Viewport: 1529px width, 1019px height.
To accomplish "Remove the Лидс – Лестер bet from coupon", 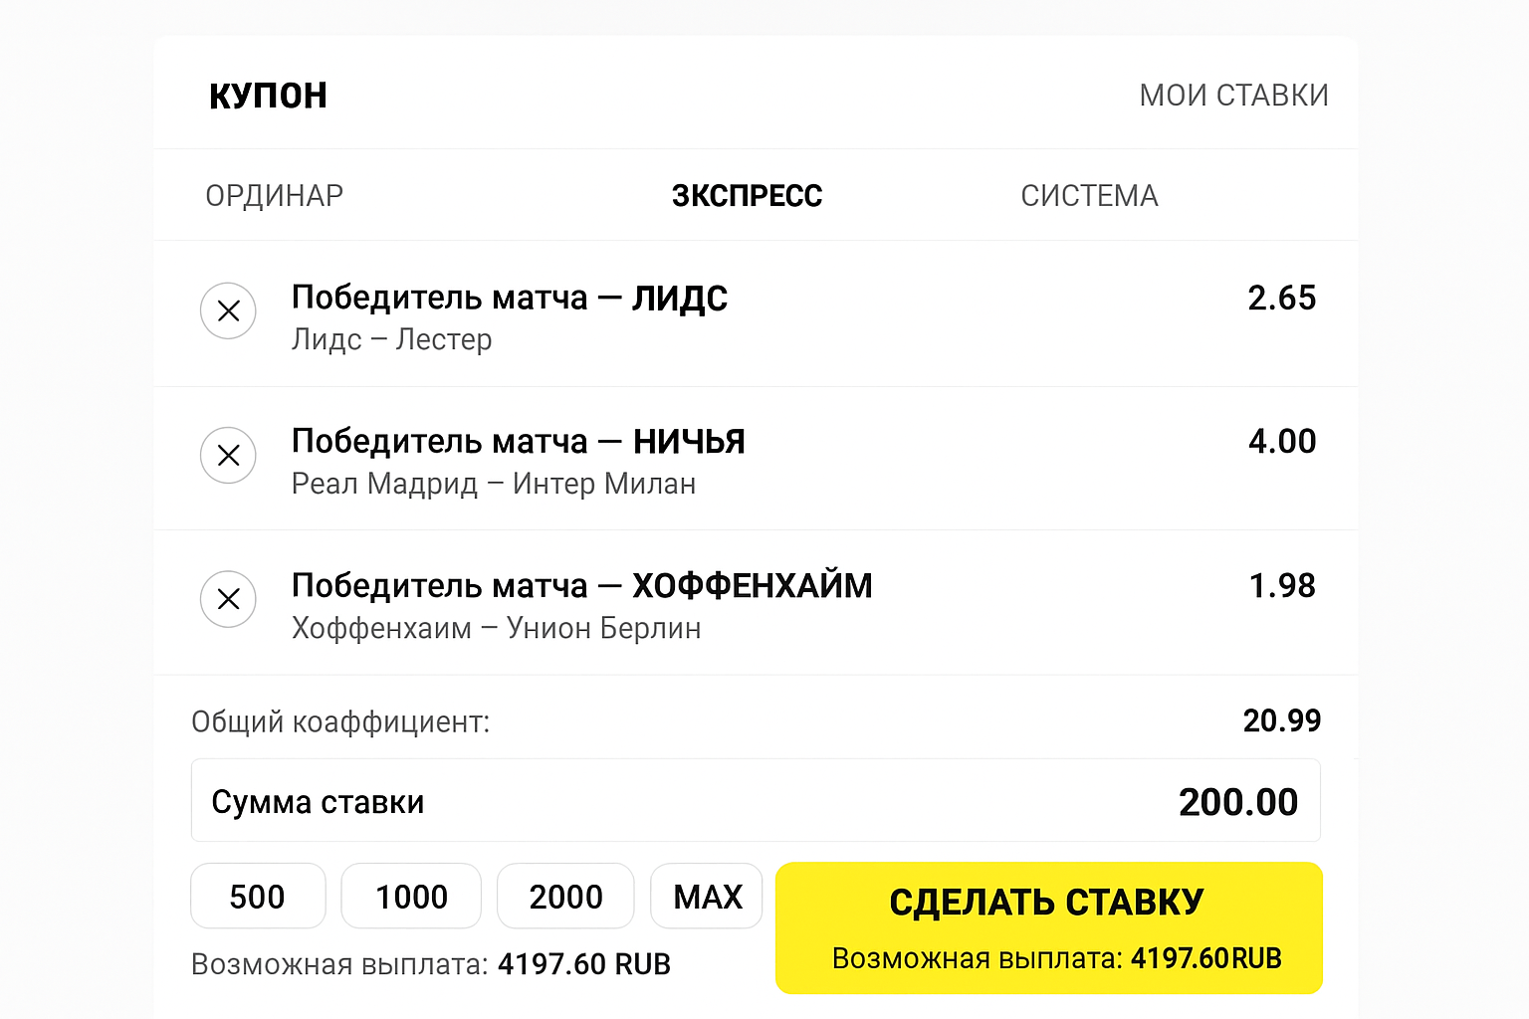I will point(228,311).
